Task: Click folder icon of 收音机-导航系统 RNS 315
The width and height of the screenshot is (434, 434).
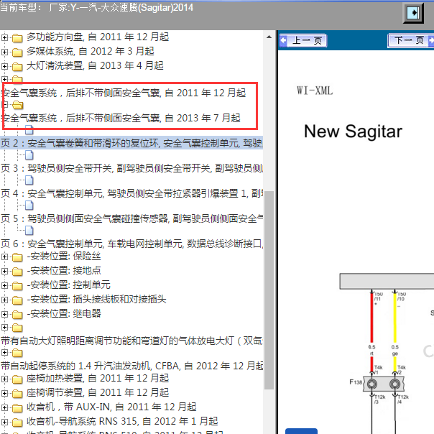Action: tap(17, 423)
